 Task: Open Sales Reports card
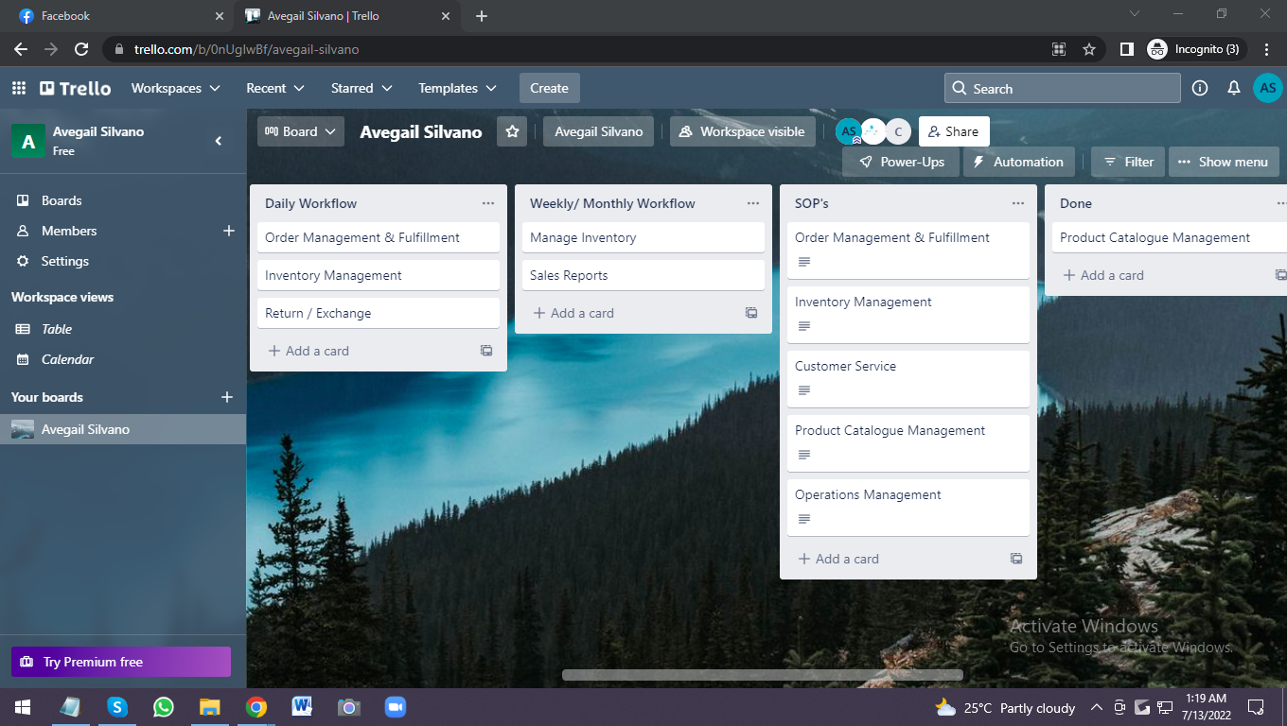(643, 275)
